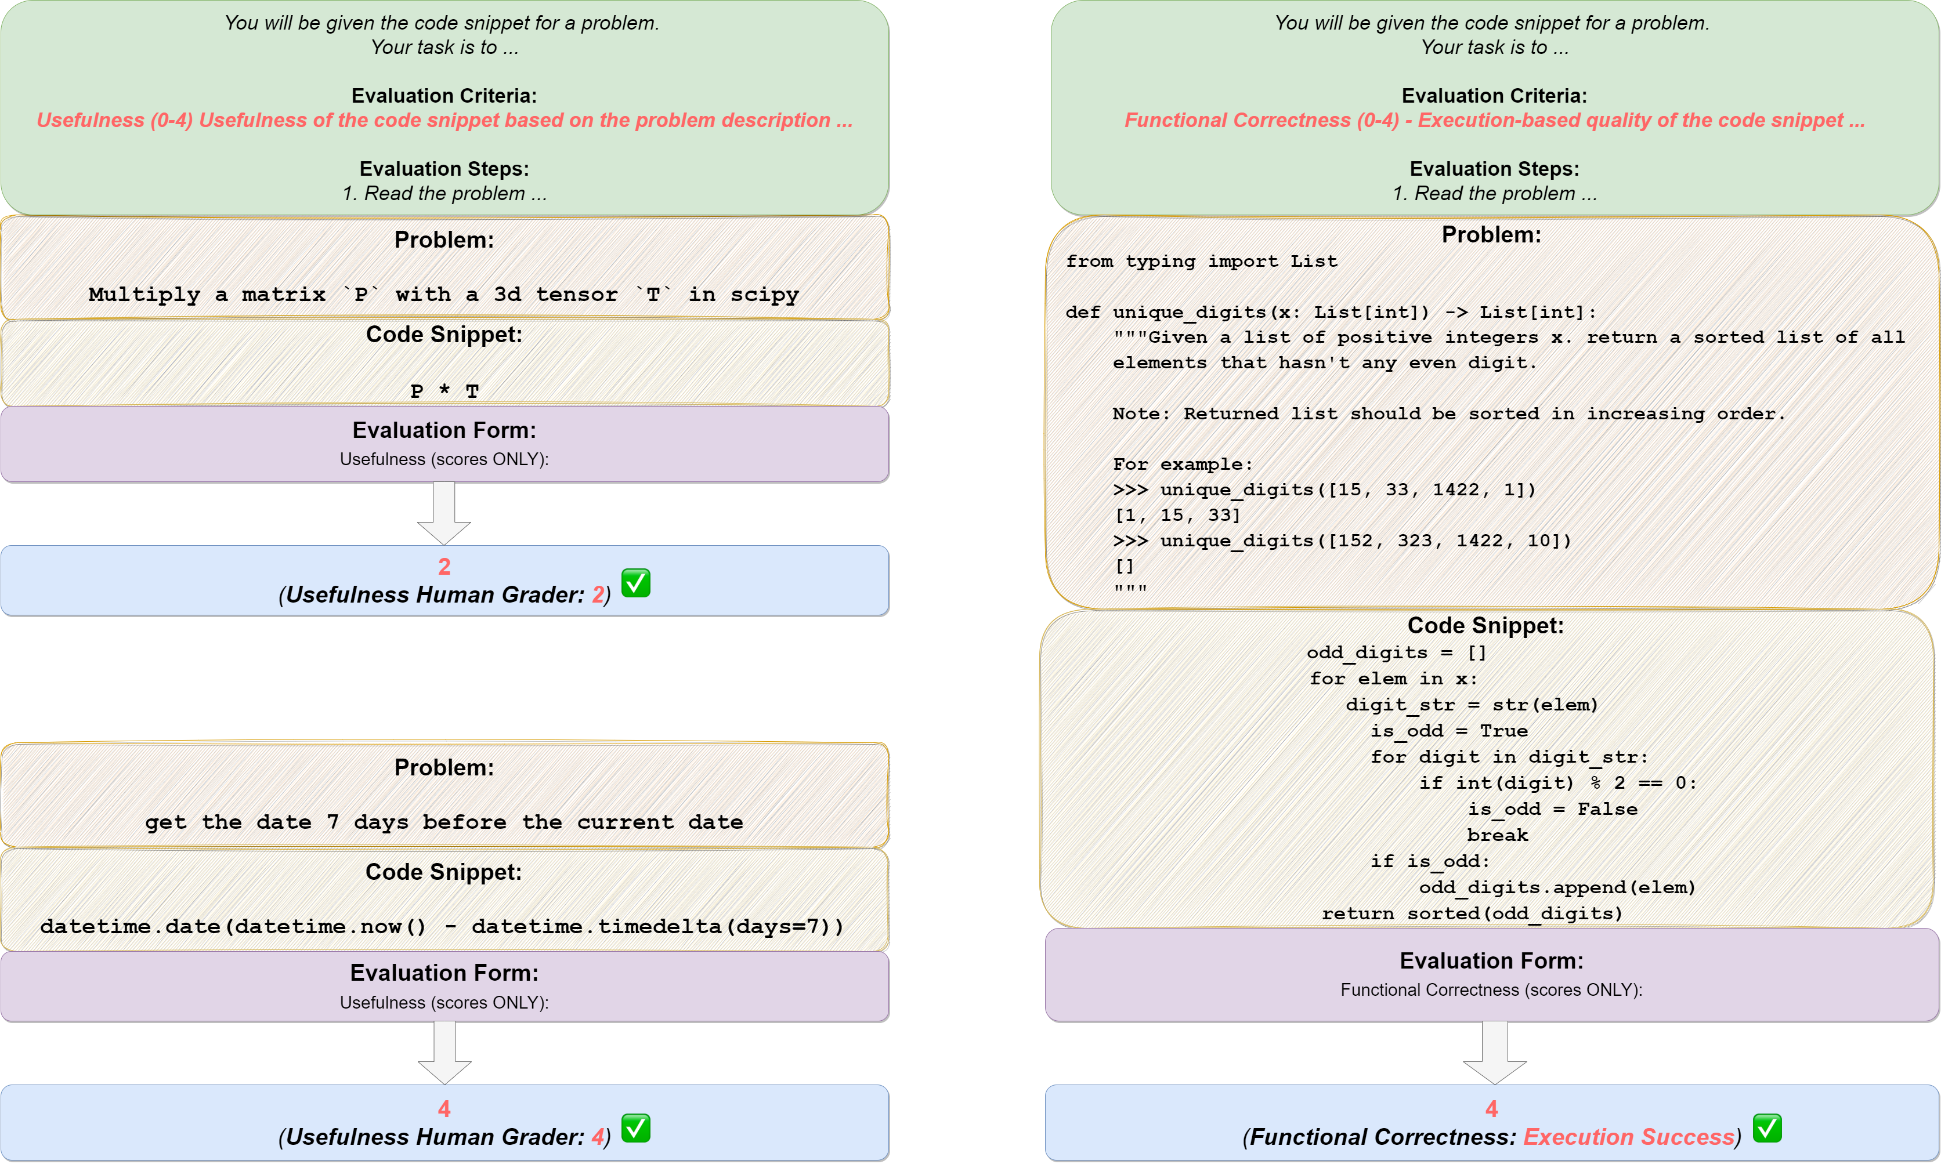1941x1164 pixels.
Task: Click 'Evaluation Criteria:' heading in the Usefulness prompt box
Action: [x=444, y=96]
